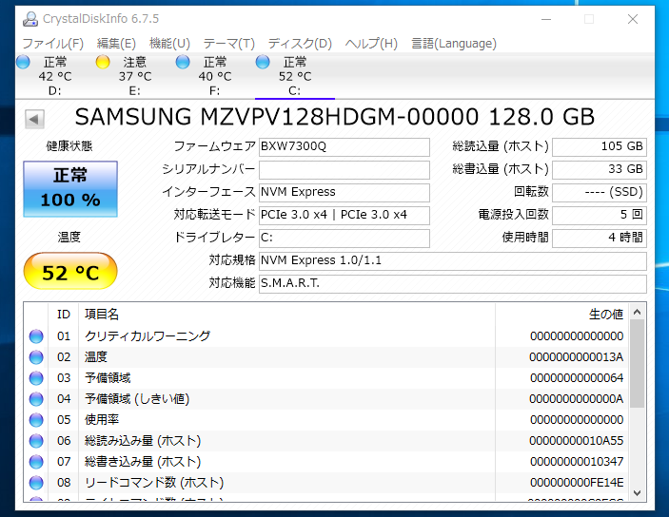Click status orb of row 01 クリティカルワーニング
669x517 pixels.
pos(36,336)
